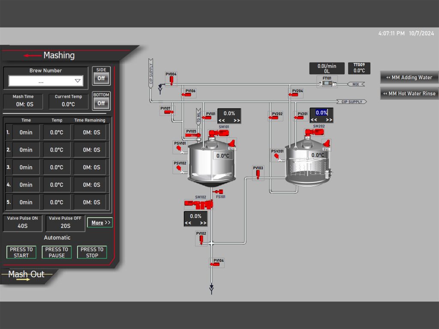Decrease SM102 pump speed with <<
Viewport: 439px width, 329px height.
point(188,223)
